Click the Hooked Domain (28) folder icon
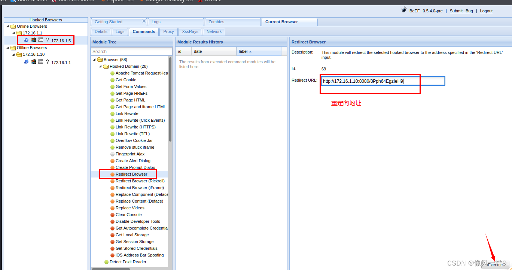This screenshot has width=512, height=270. tap(106, 66)
